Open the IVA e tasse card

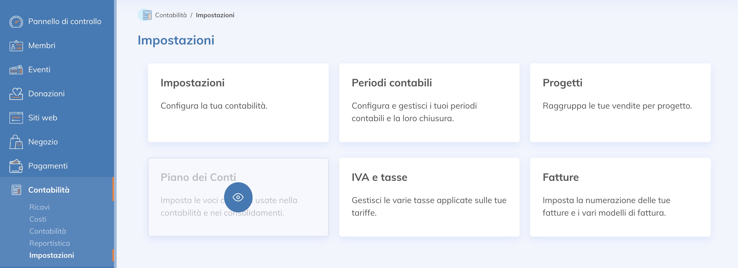429,197
